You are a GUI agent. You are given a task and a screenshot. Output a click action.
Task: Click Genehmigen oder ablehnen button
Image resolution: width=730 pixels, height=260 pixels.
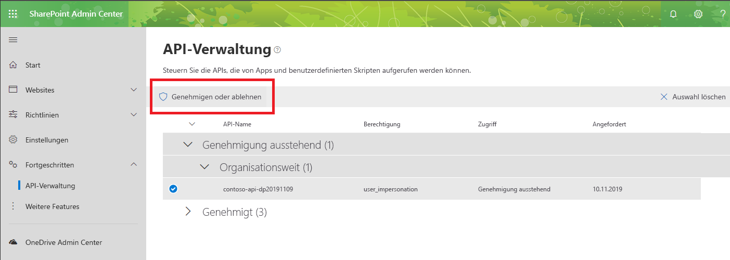pyautogui.click(x=210, y=97)
